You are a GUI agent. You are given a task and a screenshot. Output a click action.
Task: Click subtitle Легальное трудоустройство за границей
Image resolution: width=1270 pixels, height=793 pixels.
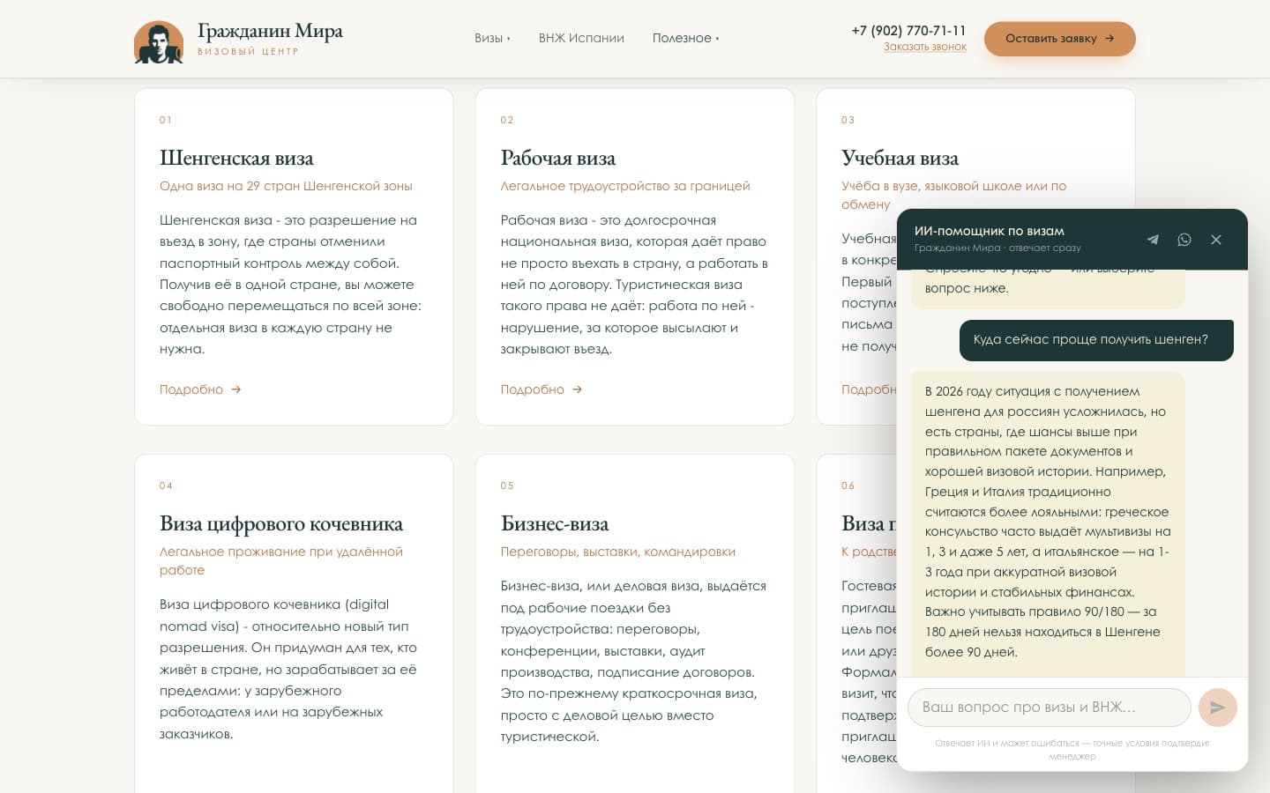[625, 186]
